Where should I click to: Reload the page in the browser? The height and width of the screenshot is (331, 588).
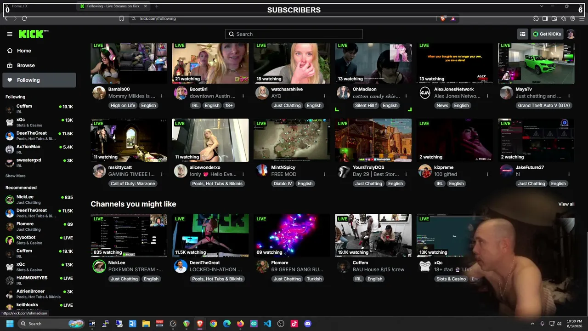pyautogui.click(x=24, y=18)
